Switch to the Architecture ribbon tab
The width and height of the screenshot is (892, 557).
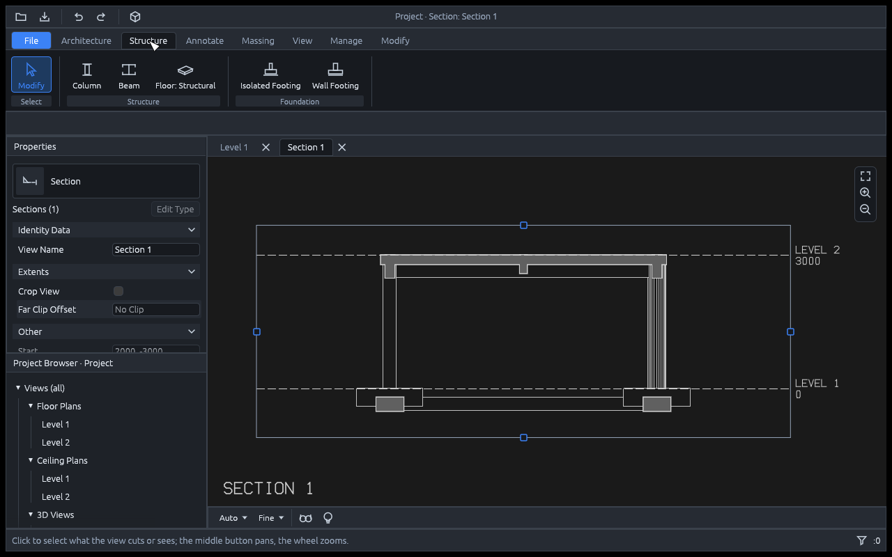click(x=86, y=40)
